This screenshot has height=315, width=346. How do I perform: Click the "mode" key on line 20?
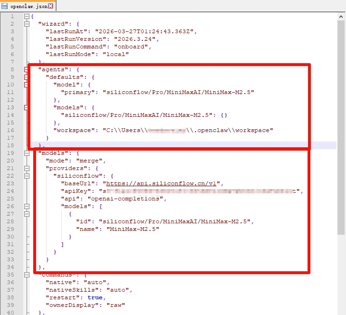tap(56, 161)
